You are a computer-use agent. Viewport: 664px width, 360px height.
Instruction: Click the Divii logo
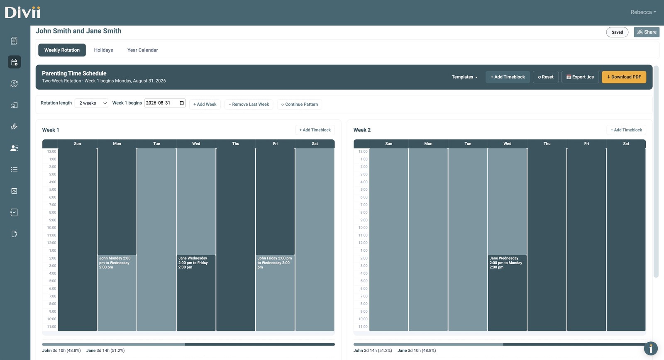coord(22,12)
